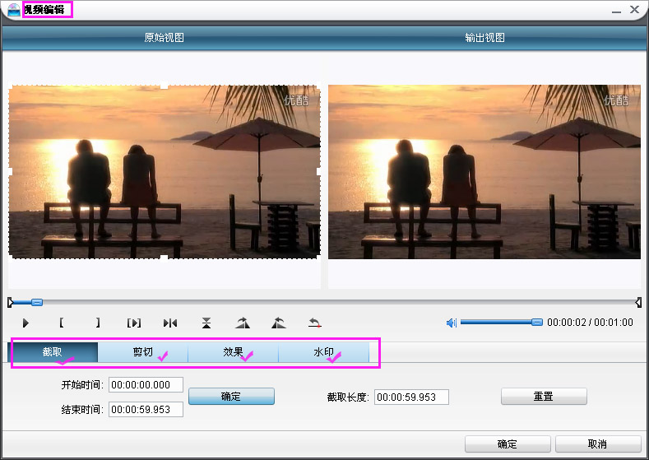The width and height of the screenshot is (649, 460).
Task: Play the selected bracketed segment
Action: pos(134,323)
